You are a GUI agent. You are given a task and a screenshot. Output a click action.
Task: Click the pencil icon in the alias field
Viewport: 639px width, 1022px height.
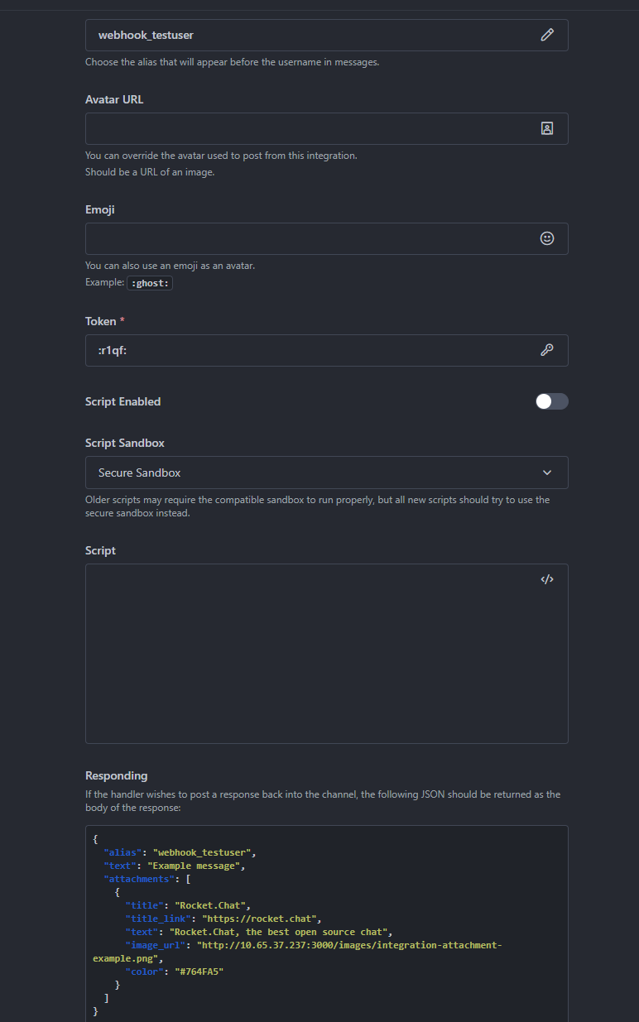tap(546, 36)
